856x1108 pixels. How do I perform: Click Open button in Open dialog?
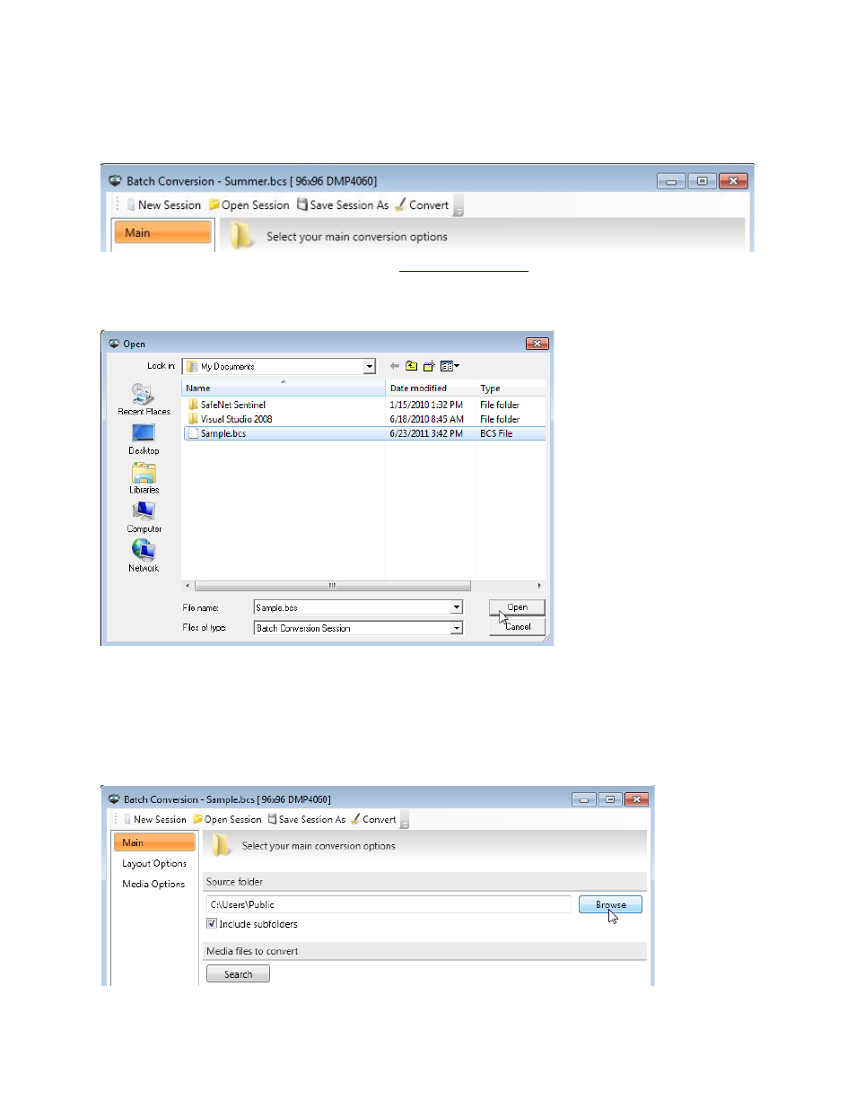(x=517, y=607)
